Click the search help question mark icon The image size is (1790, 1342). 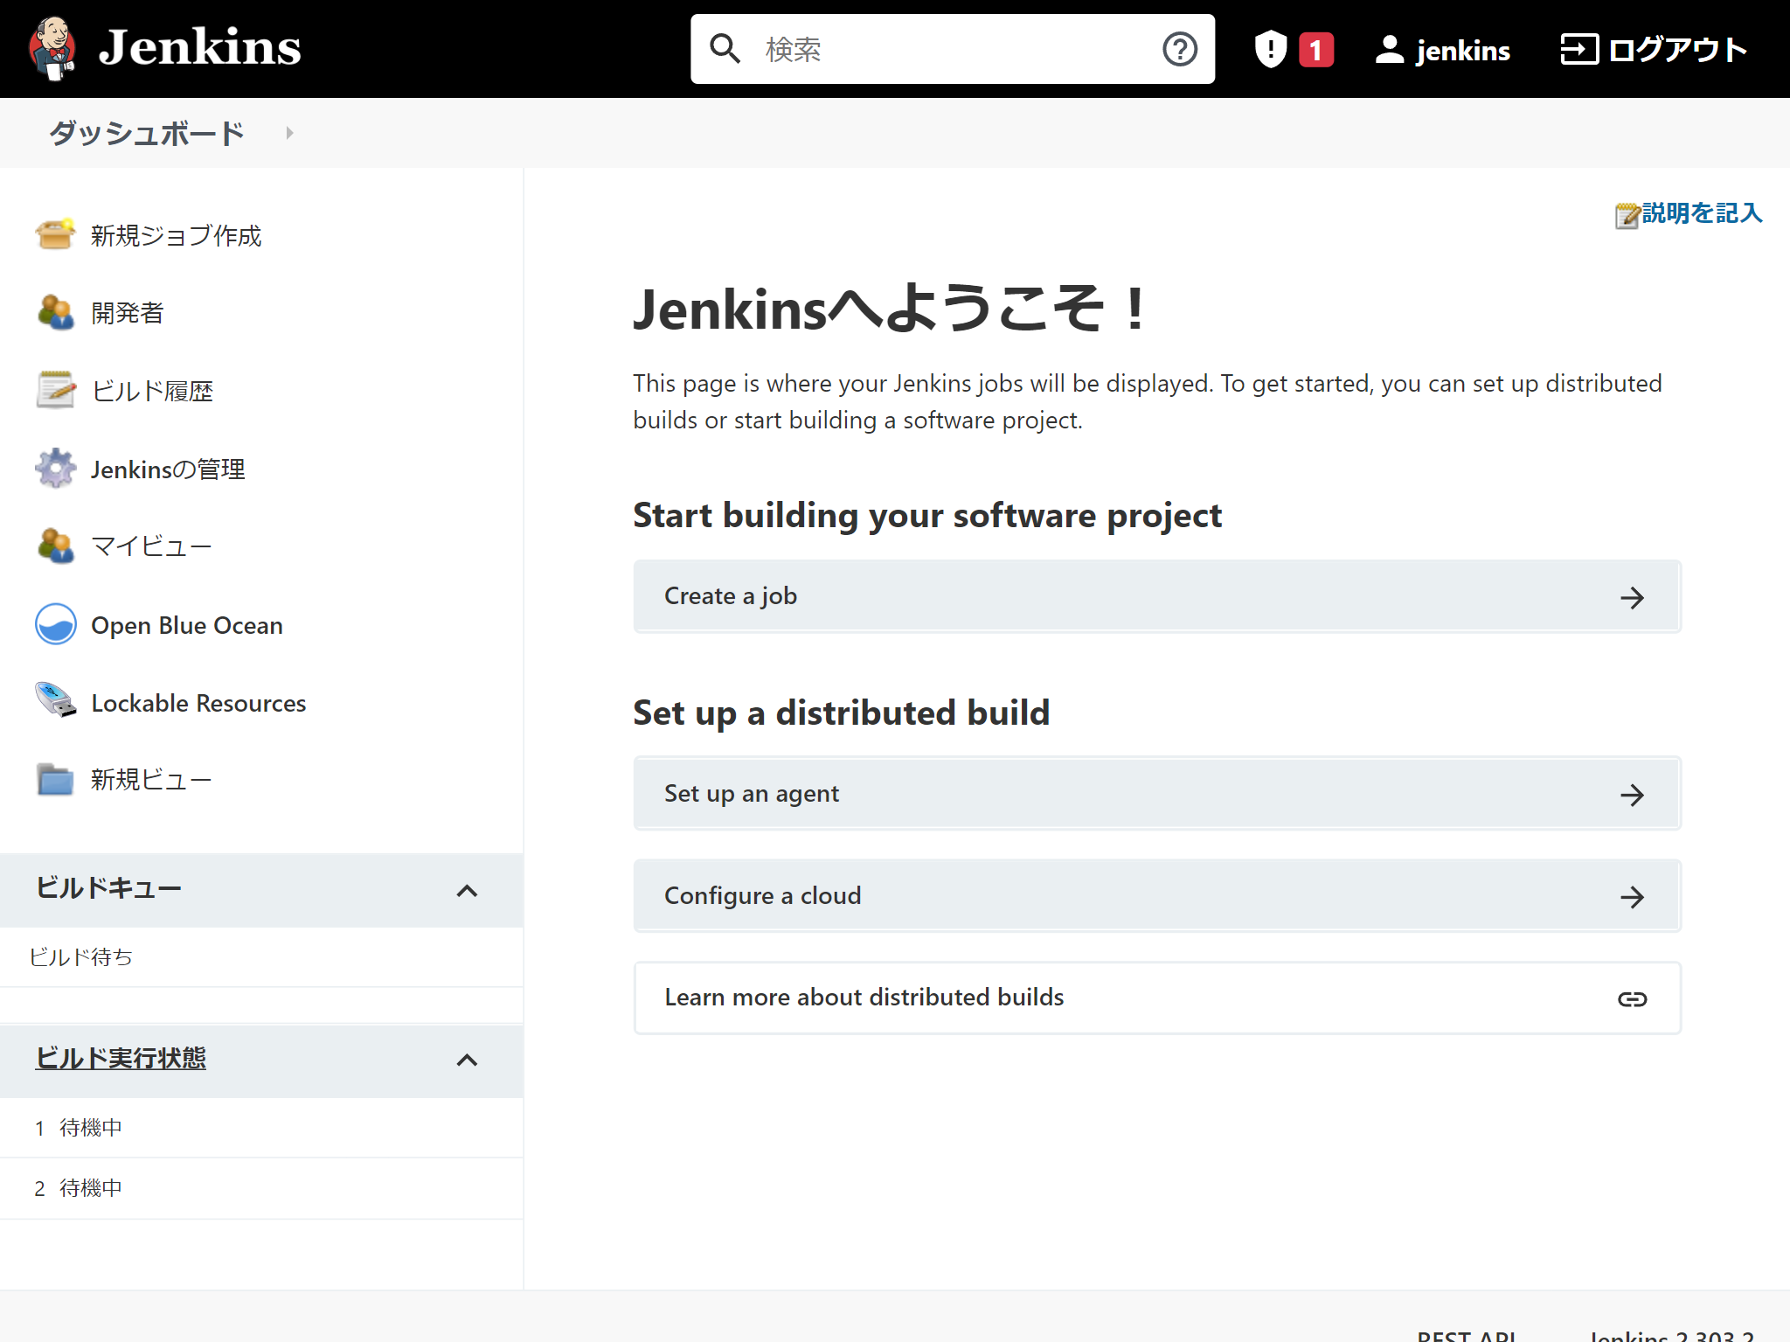click(x=1179, y=49)
